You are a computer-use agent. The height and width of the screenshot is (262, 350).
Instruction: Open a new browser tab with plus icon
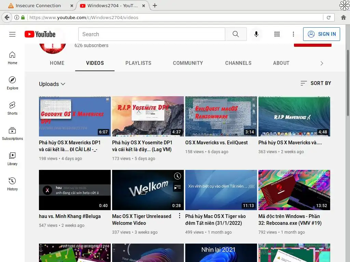[x=155, y=5]
